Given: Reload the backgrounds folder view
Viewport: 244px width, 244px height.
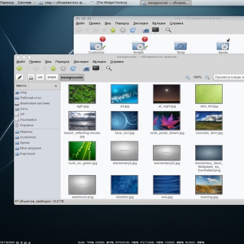Looking at the screenshot, I should [x=73, y=68].
